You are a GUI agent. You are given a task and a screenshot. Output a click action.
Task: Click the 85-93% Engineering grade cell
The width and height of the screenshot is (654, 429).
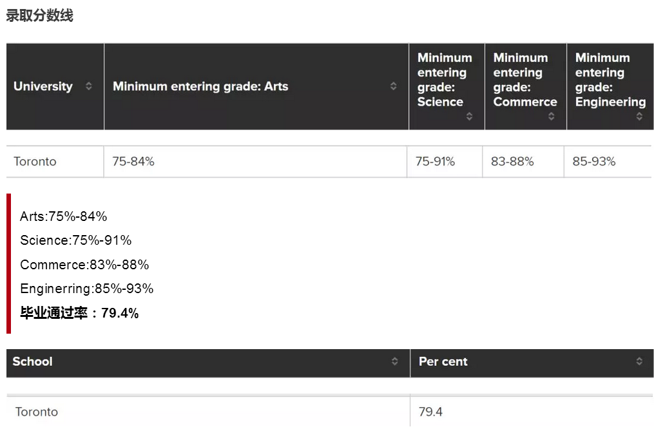(594, 162)
